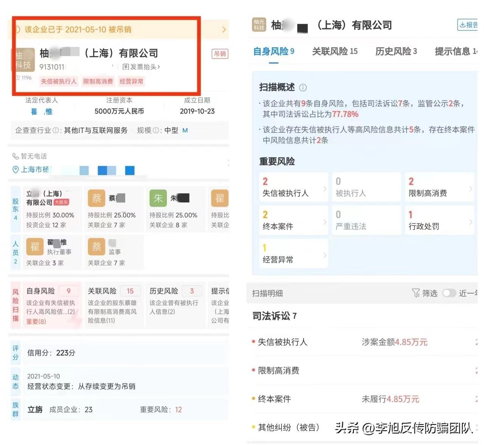The height and width of the screenshot is (445, 484).
Task: Click the phone icon beside 暂无电话
Action: coord(16,156)
